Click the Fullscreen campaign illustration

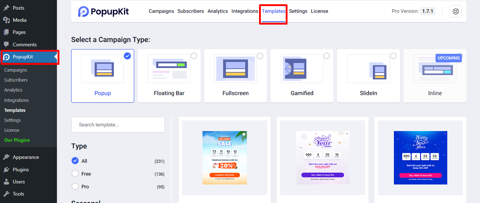pyautogui.click(x=235, y=69)
